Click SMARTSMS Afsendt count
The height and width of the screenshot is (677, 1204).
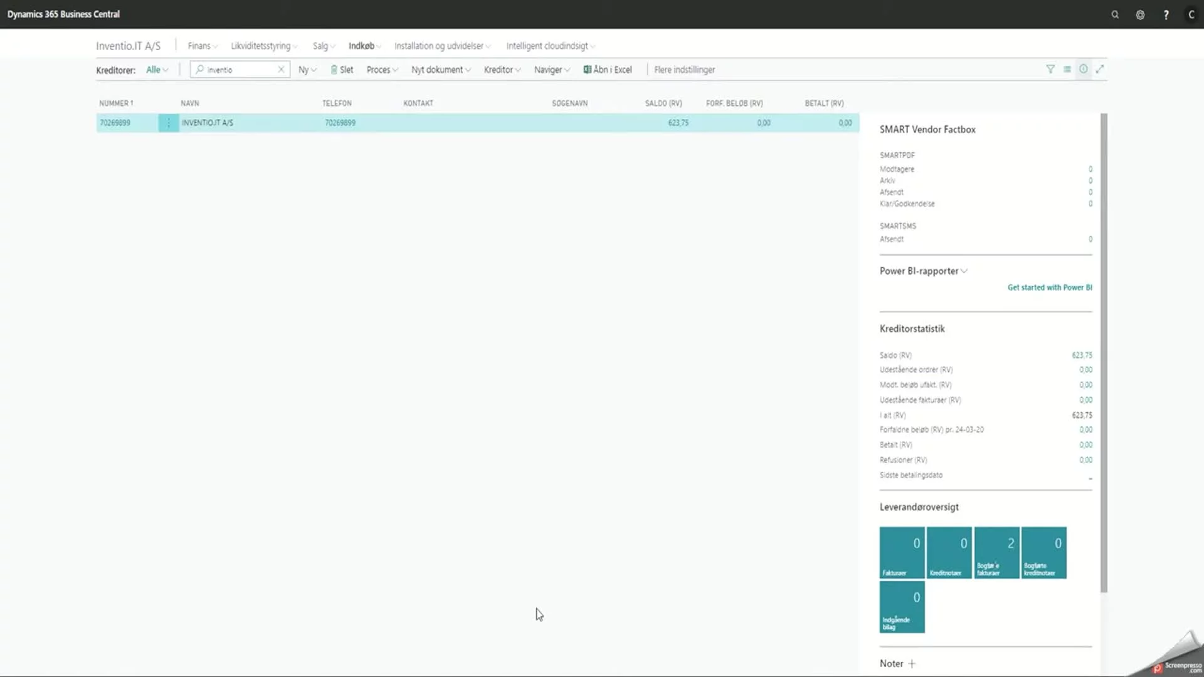1090,239
